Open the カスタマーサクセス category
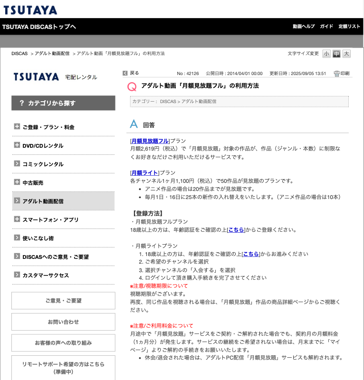Image resolution: width=364 pixels, height=380 pixels. point(46,275)
